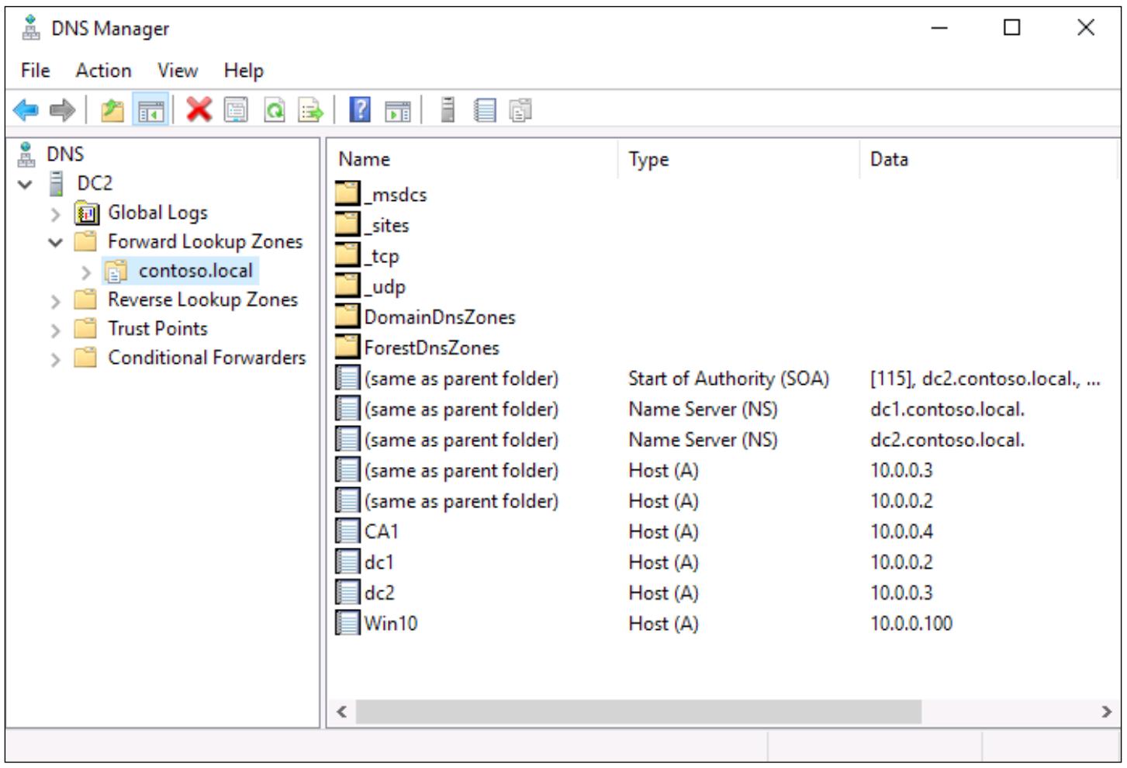
Task: Click the scroll right arrow
Action: coord(1107,711)
